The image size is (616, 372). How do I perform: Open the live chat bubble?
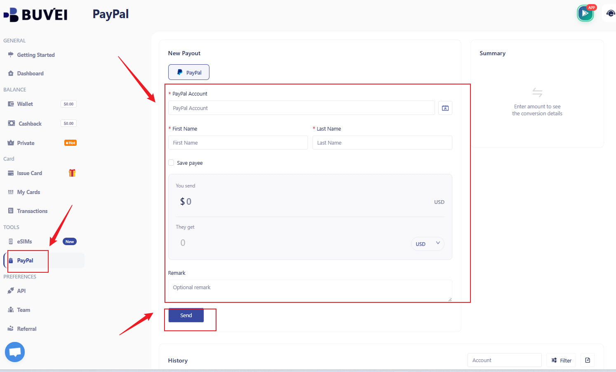(x=15, y=352)
